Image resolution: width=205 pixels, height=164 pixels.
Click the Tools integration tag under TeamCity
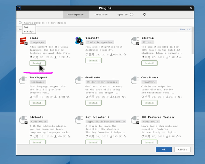(x=100, y=42)
